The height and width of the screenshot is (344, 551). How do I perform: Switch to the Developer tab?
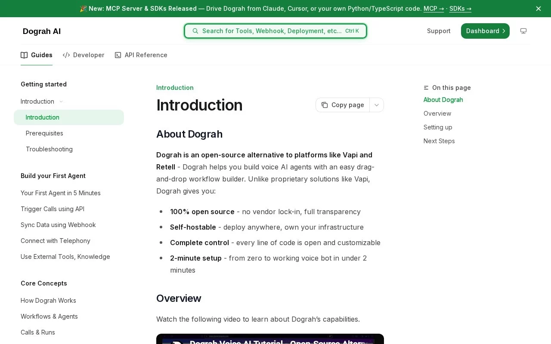(84, 55)
